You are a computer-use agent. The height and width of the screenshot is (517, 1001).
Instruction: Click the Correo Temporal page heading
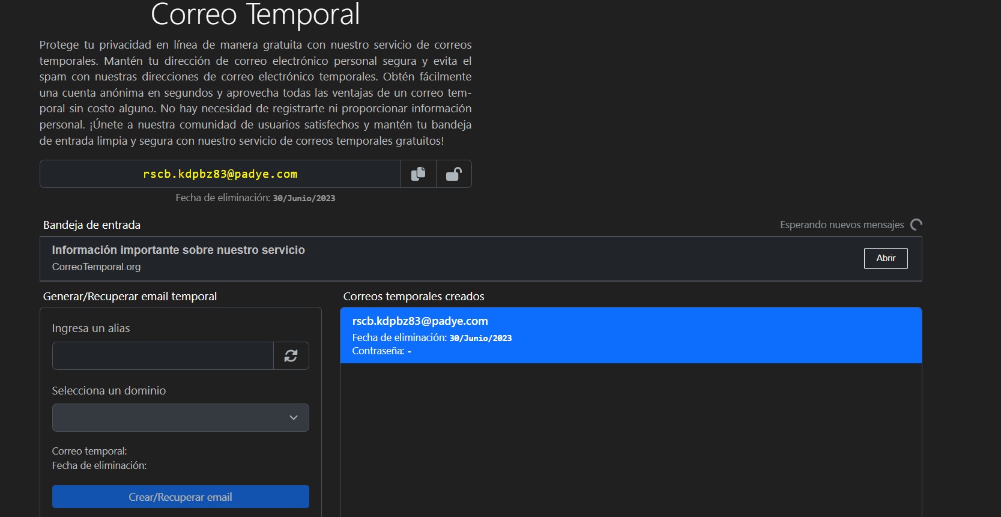(255, 14)
